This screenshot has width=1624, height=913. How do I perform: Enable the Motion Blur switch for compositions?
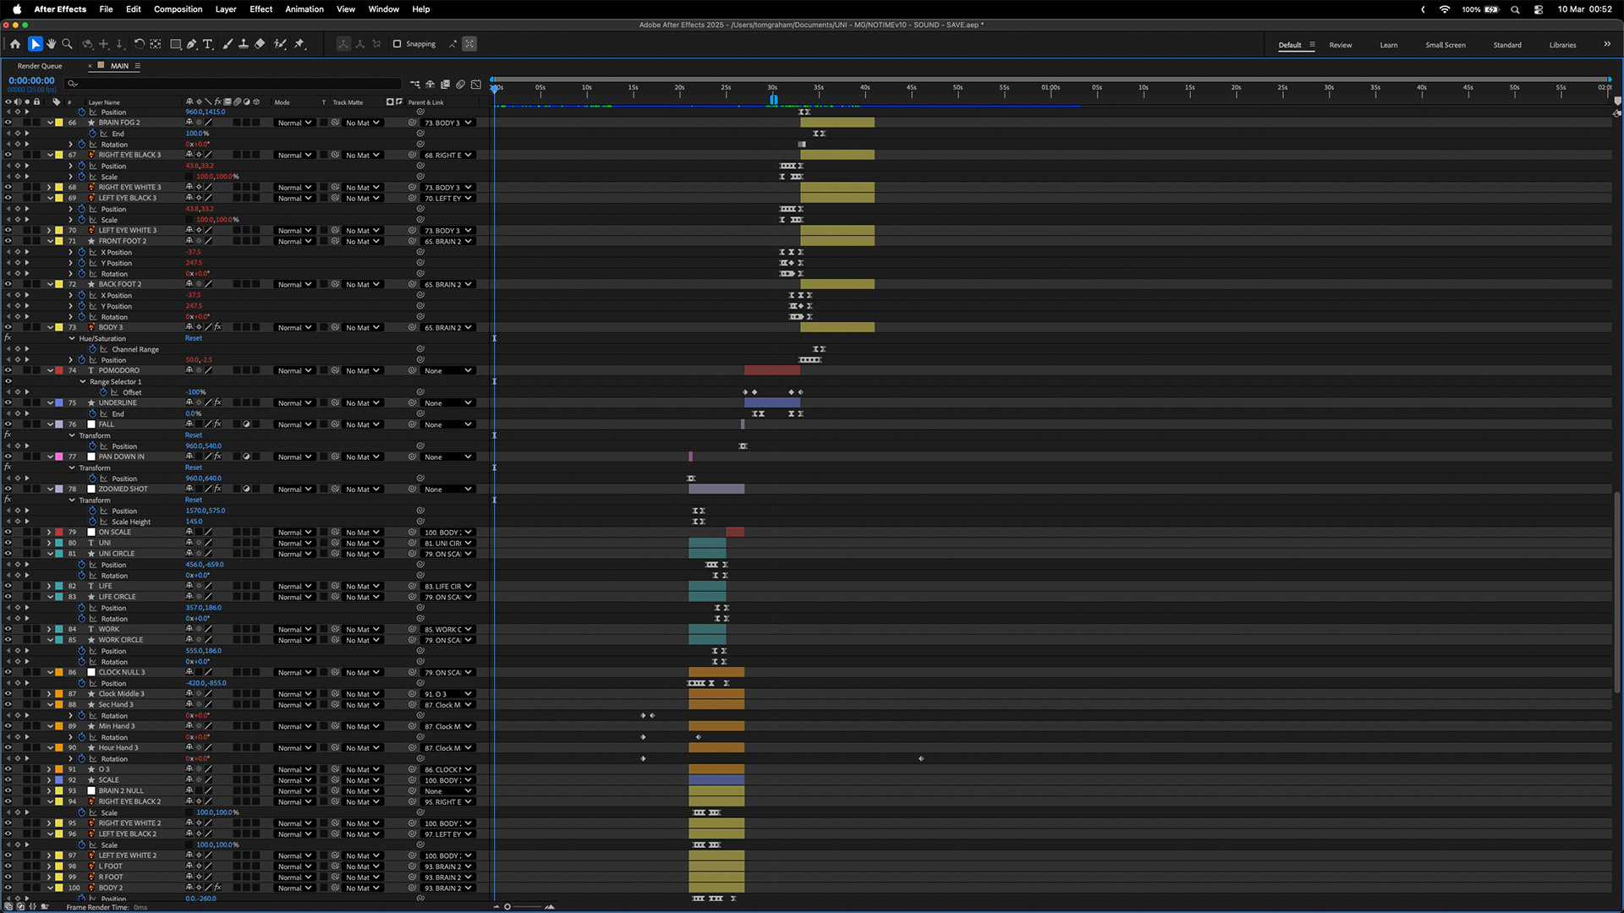[460, 84]
